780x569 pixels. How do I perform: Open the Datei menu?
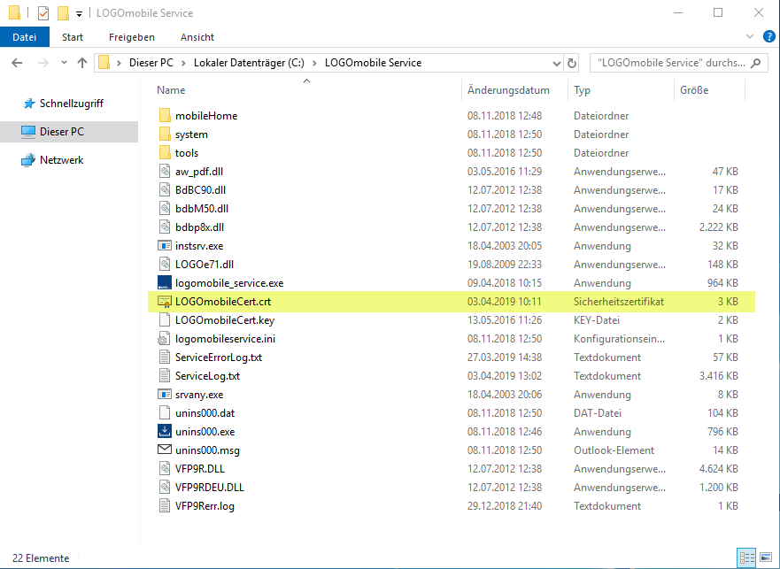pyautogui.click(x=25, y=37)
